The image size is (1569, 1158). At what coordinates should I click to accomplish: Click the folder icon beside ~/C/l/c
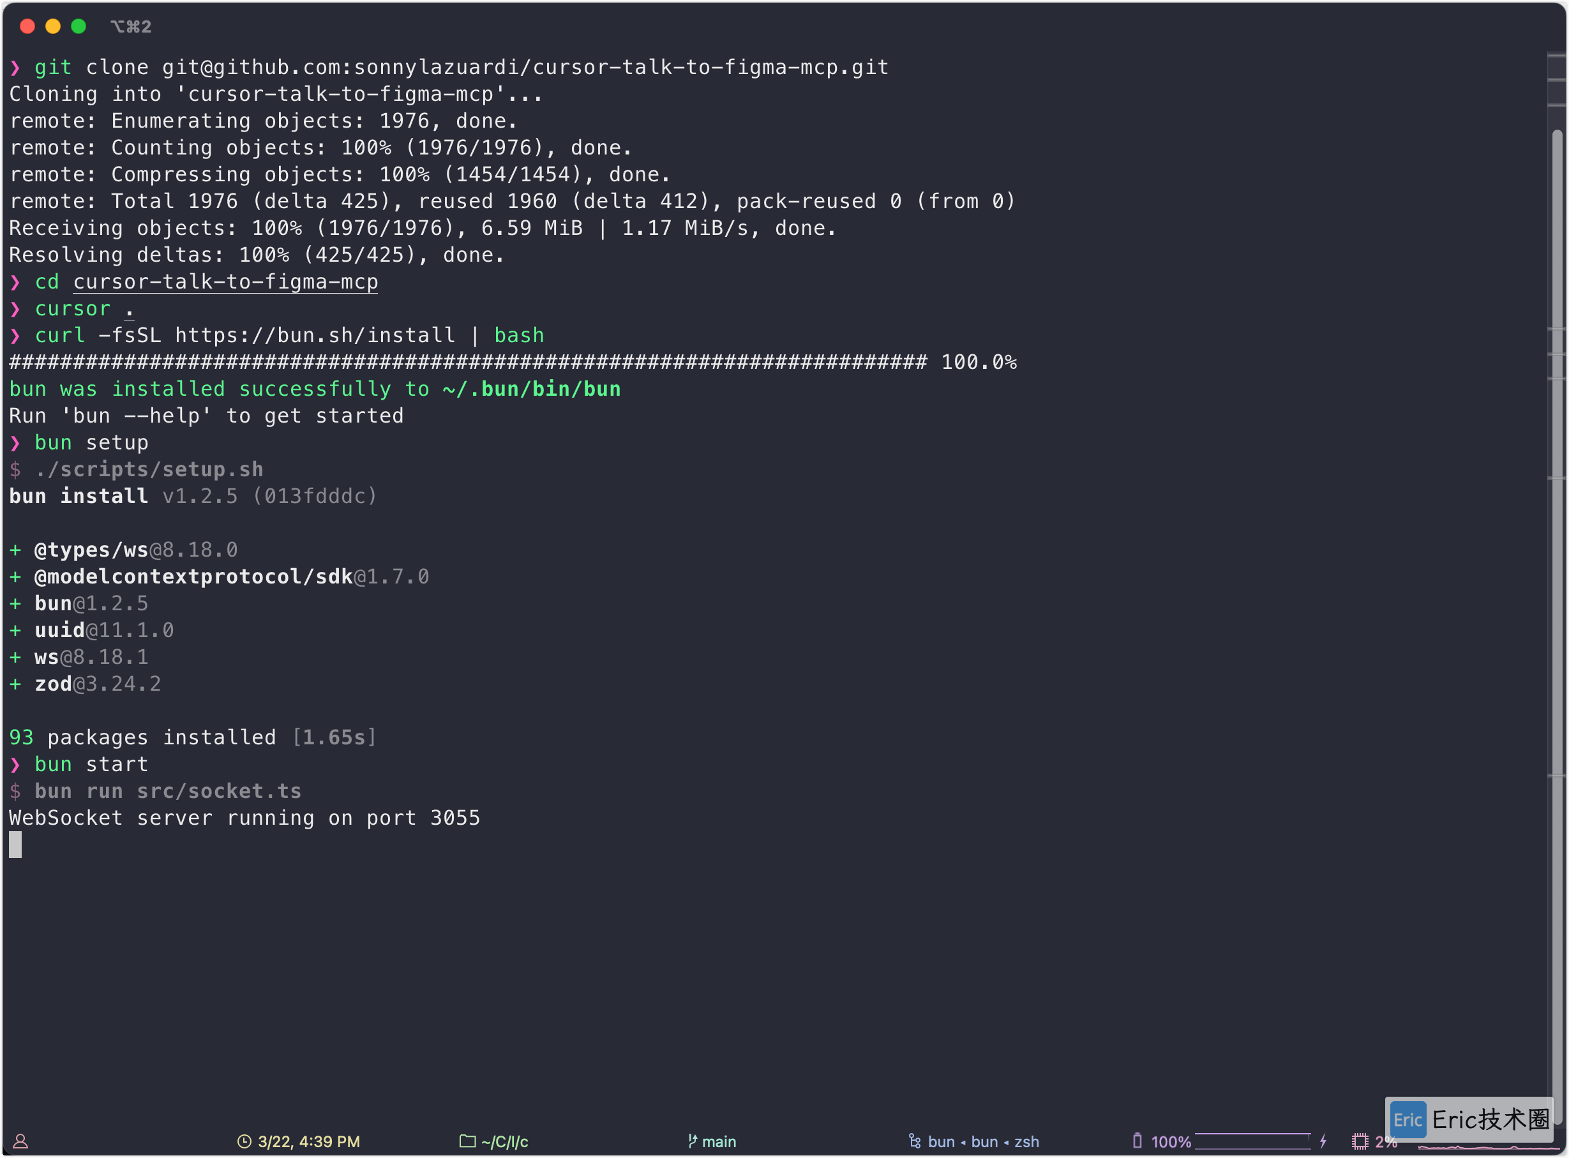coord(467,1141)
